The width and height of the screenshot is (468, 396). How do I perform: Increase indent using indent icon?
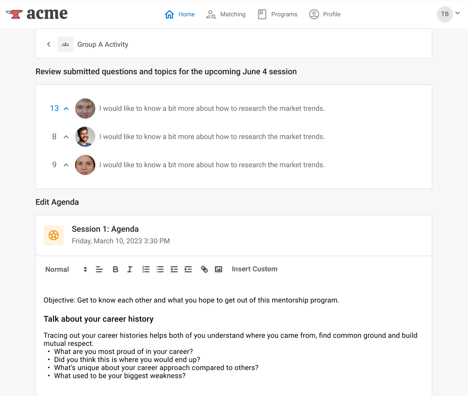(x=188, y=269)
